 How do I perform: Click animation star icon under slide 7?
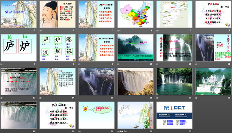[x=2, y=64]
